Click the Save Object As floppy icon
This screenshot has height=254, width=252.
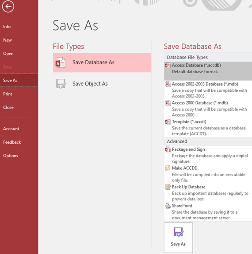coord(61,84)
